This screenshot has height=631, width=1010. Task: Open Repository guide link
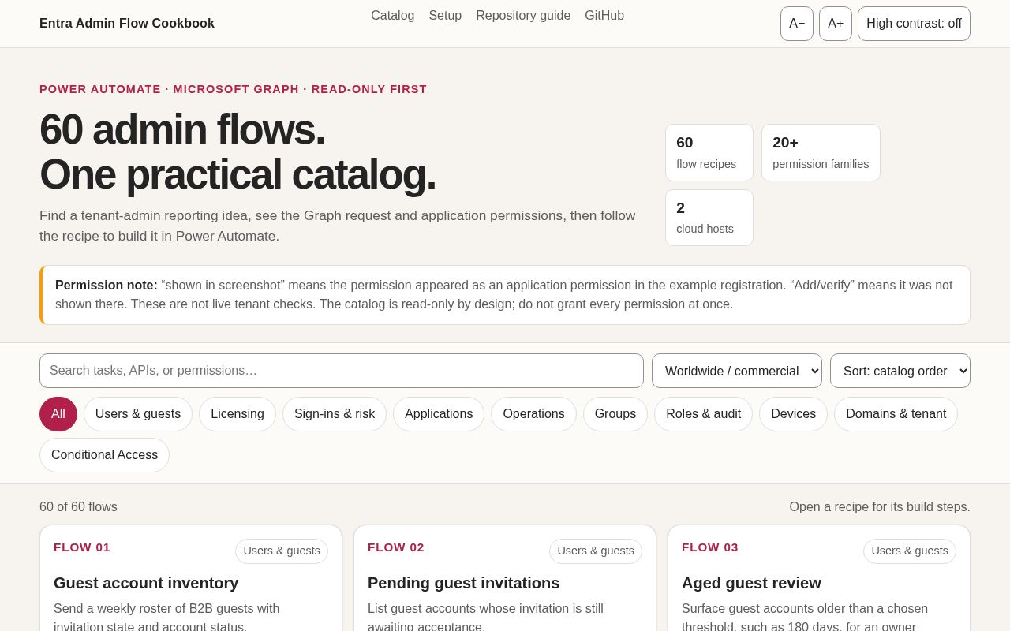pos(523,16)
